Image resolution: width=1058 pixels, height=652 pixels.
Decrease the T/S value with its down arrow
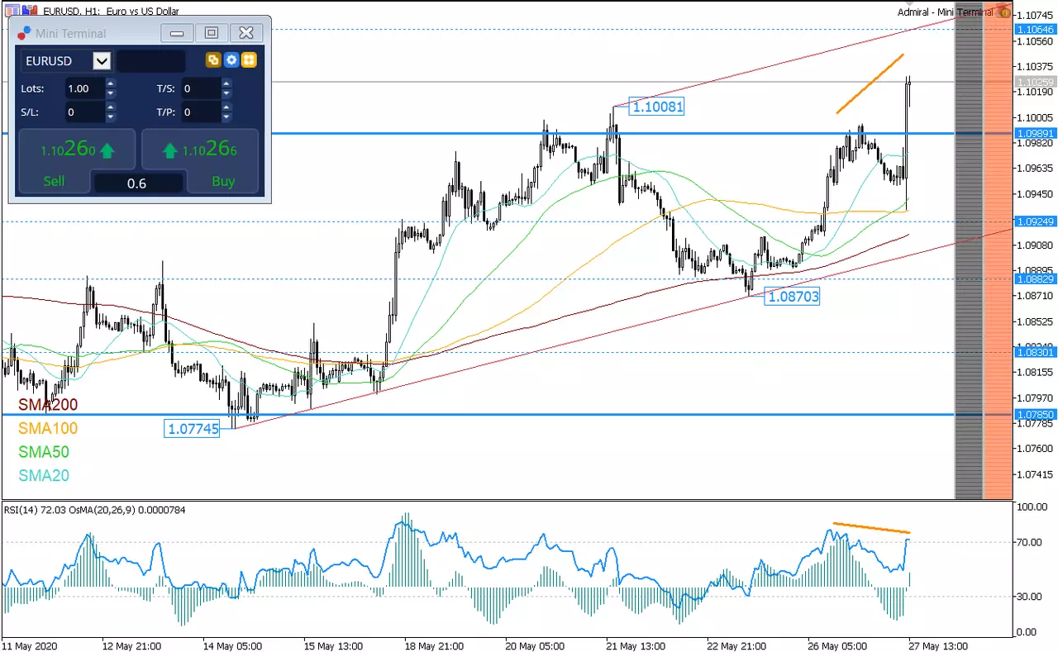click(x=226, y=93)
